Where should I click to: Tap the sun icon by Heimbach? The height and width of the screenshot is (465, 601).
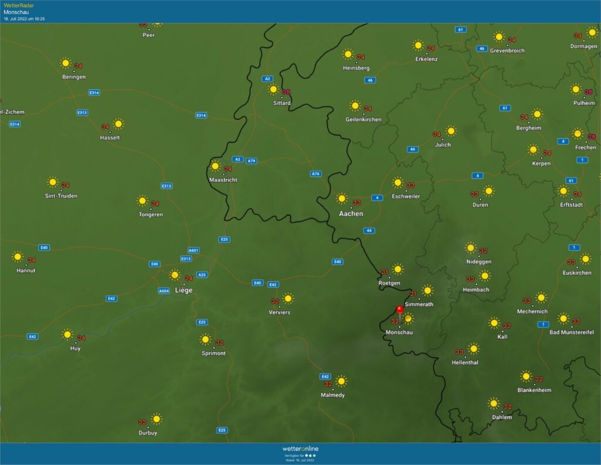tap(485, 275)
